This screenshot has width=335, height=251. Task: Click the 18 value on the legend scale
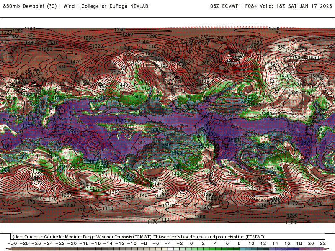(x=299, y=243)
